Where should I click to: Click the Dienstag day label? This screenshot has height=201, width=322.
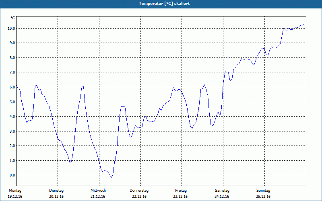click(56, 191)
